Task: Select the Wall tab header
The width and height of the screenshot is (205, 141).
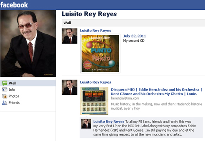Action: click(x=67, y=23)
